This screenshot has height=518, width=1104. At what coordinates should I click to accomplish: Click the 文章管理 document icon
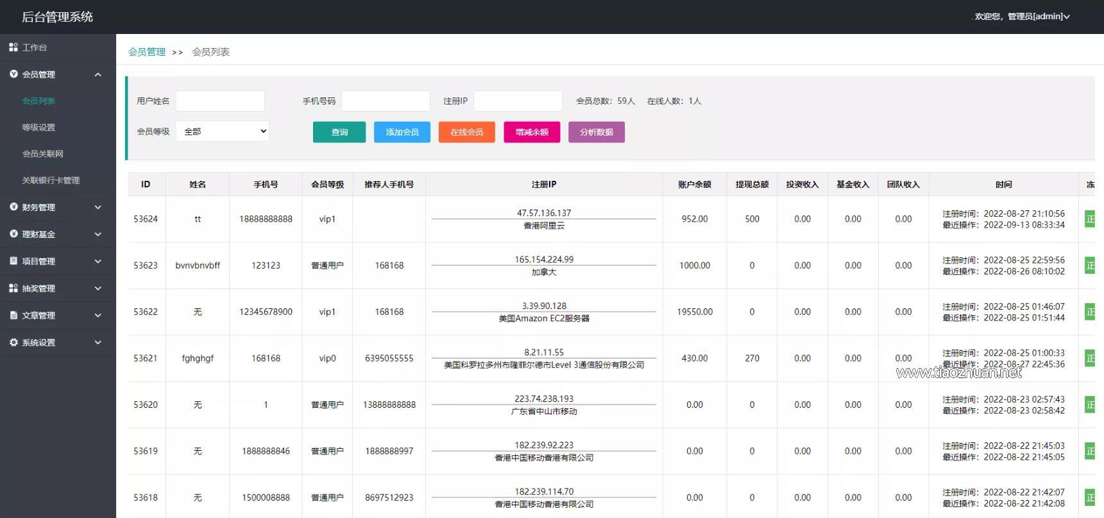point(13,315)
